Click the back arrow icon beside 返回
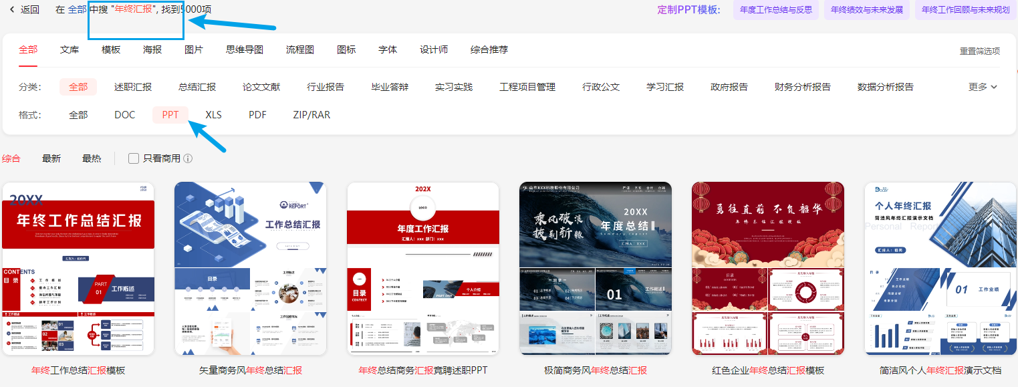This screenshot has width=1018, height=387. coord(12,9)
